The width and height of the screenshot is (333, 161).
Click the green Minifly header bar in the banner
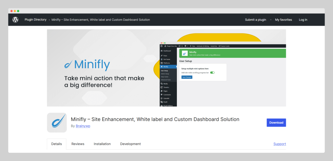tap(233, 53)
